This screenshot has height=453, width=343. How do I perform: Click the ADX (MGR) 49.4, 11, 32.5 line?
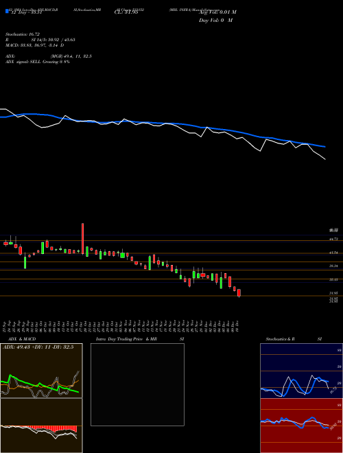49,56
